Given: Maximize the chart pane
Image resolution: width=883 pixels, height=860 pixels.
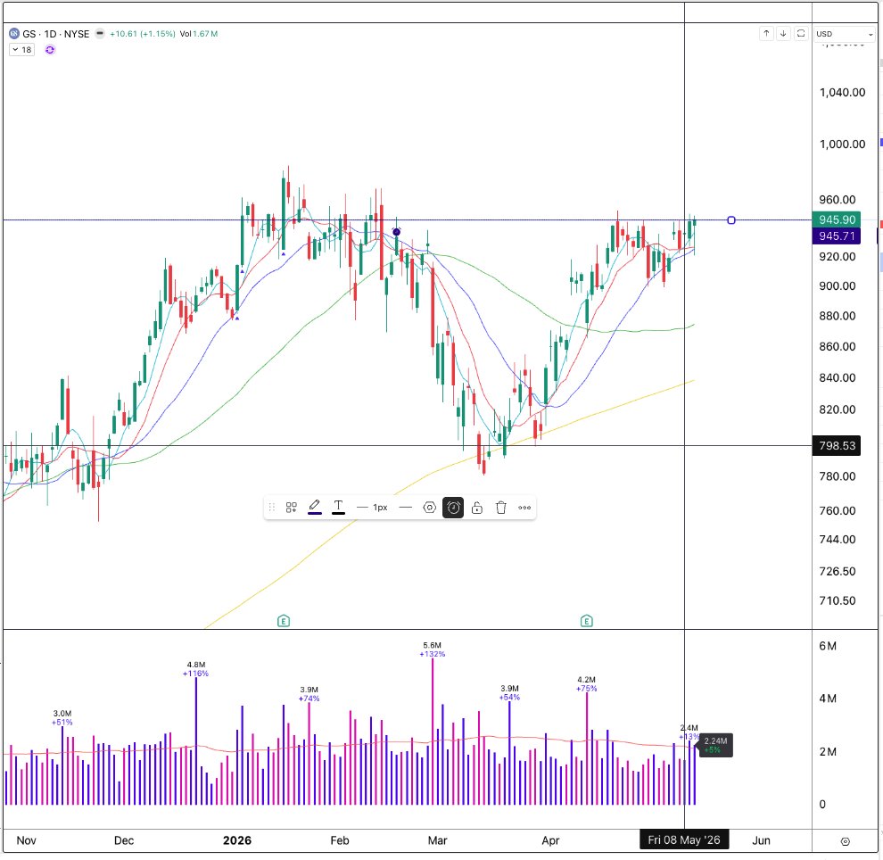Looking at the screenshot, I should coord(801,33).
